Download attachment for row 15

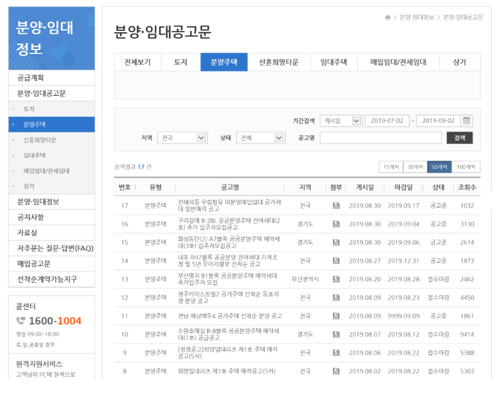pos(336,242)
